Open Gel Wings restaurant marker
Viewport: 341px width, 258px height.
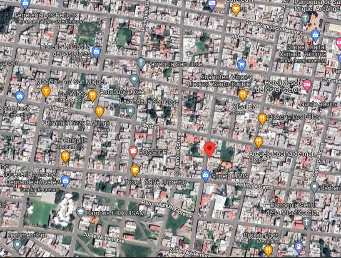(92, 96)
